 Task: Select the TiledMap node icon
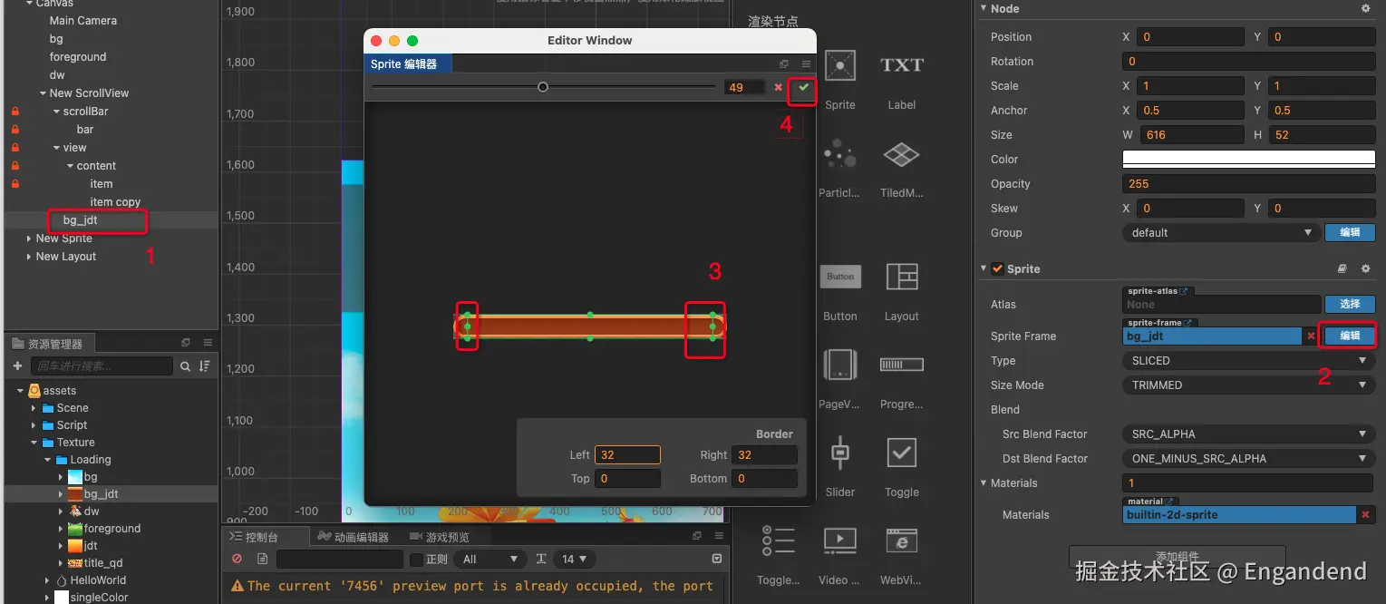click(901, 155)
